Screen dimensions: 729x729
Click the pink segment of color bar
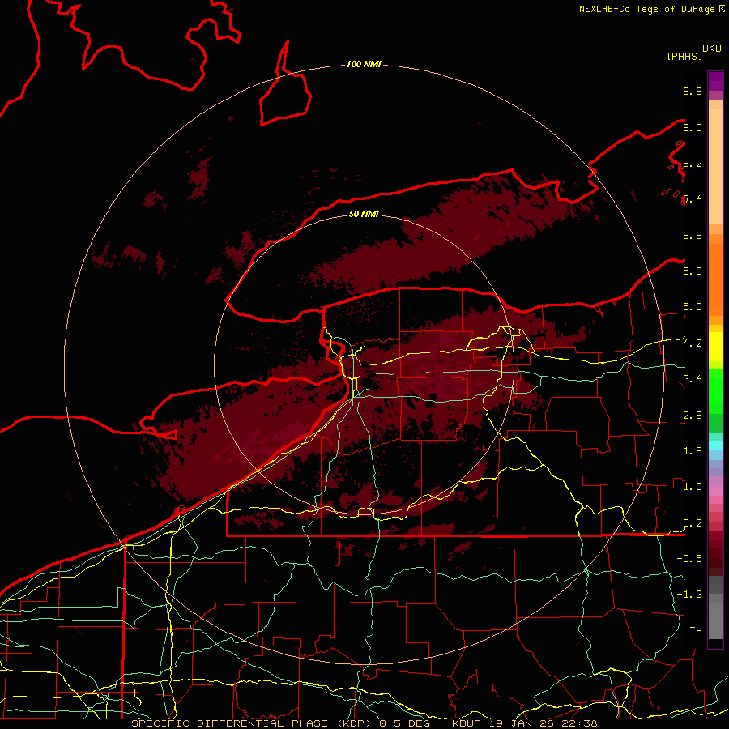click(715, 491)
